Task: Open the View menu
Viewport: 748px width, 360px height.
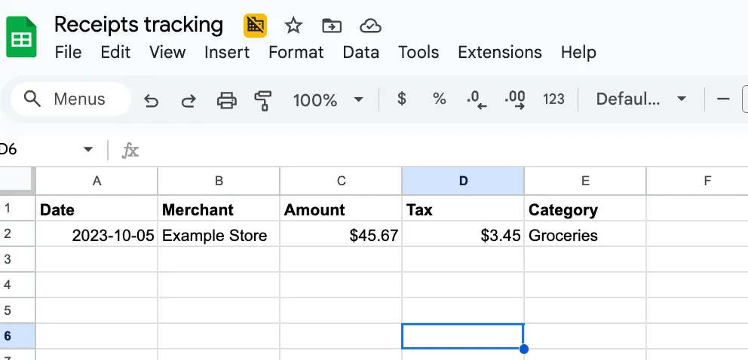Action: pyautogui.click(x=167, y=52)
